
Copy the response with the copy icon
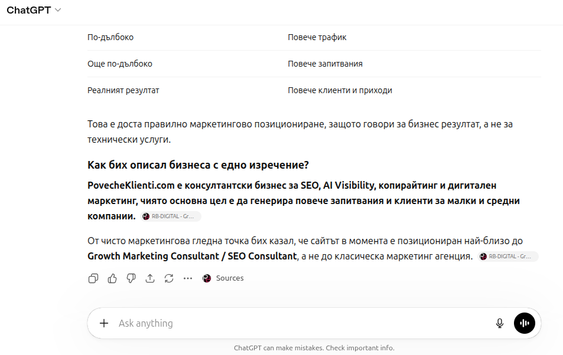pyautogui.click(x=93, y=278)
